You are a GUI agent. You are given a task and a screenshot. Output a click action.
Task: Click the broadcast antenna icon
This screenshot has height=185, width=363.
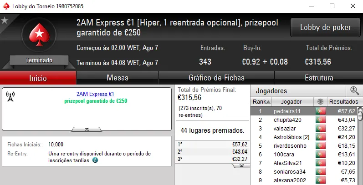(10, 96)
